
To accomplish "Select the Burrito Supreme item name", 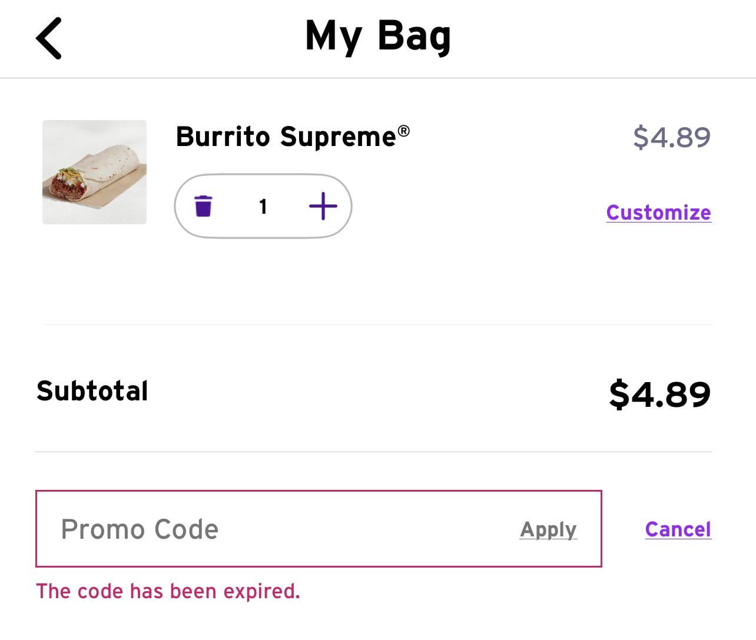I will (x=286, y=137).
